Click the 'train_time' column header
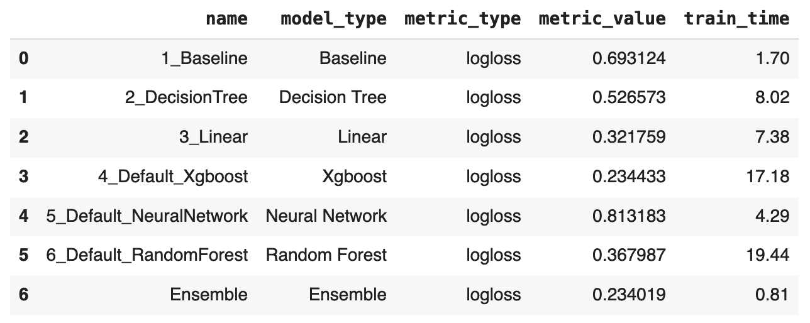This screenshot has height=323, width=810. pyautogui.click(x=736, y=19)
